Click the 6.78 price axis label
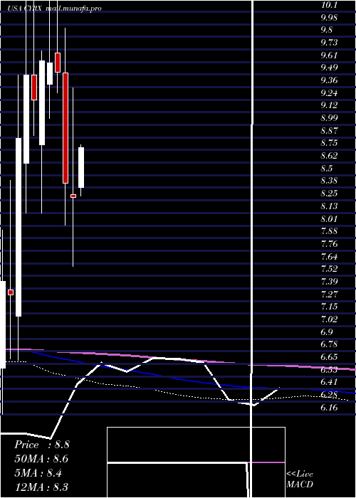Viewport: 356px width, 498px height. click(x=329, y=344)
